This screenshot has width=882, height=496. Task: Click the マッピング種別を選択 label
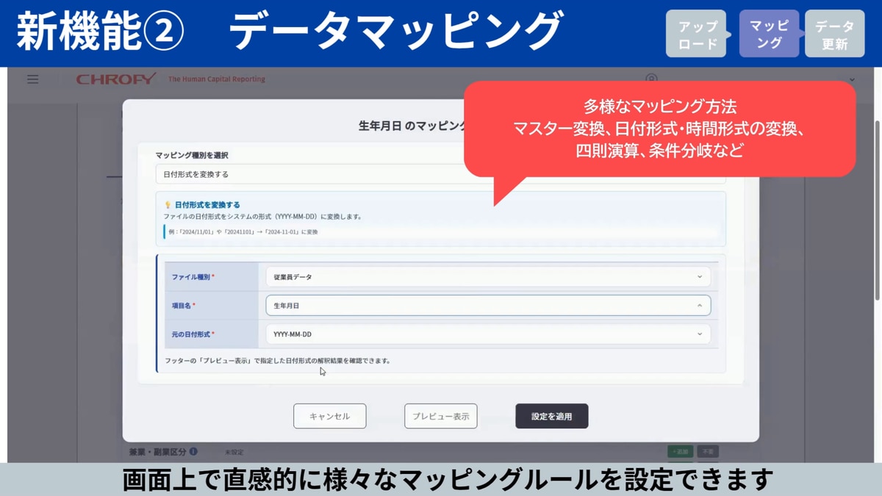coord(192,155)
